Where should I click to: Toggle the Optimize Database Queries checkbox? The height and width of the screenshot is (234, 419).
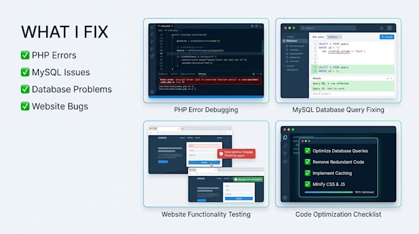[307, 151]
